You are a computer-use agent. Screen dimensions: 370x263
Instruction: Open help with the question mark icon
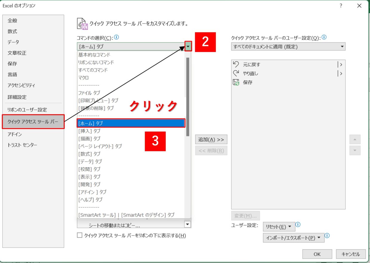(x=341, y=6)
